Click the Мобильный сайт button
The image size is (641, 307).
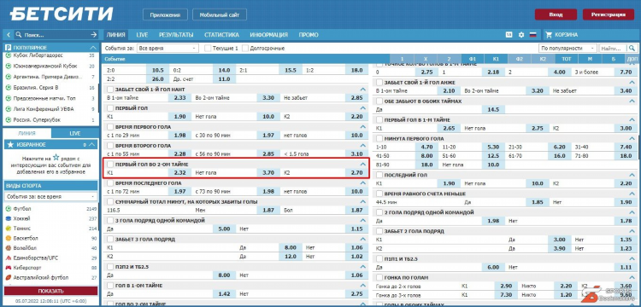pos(220,14)
